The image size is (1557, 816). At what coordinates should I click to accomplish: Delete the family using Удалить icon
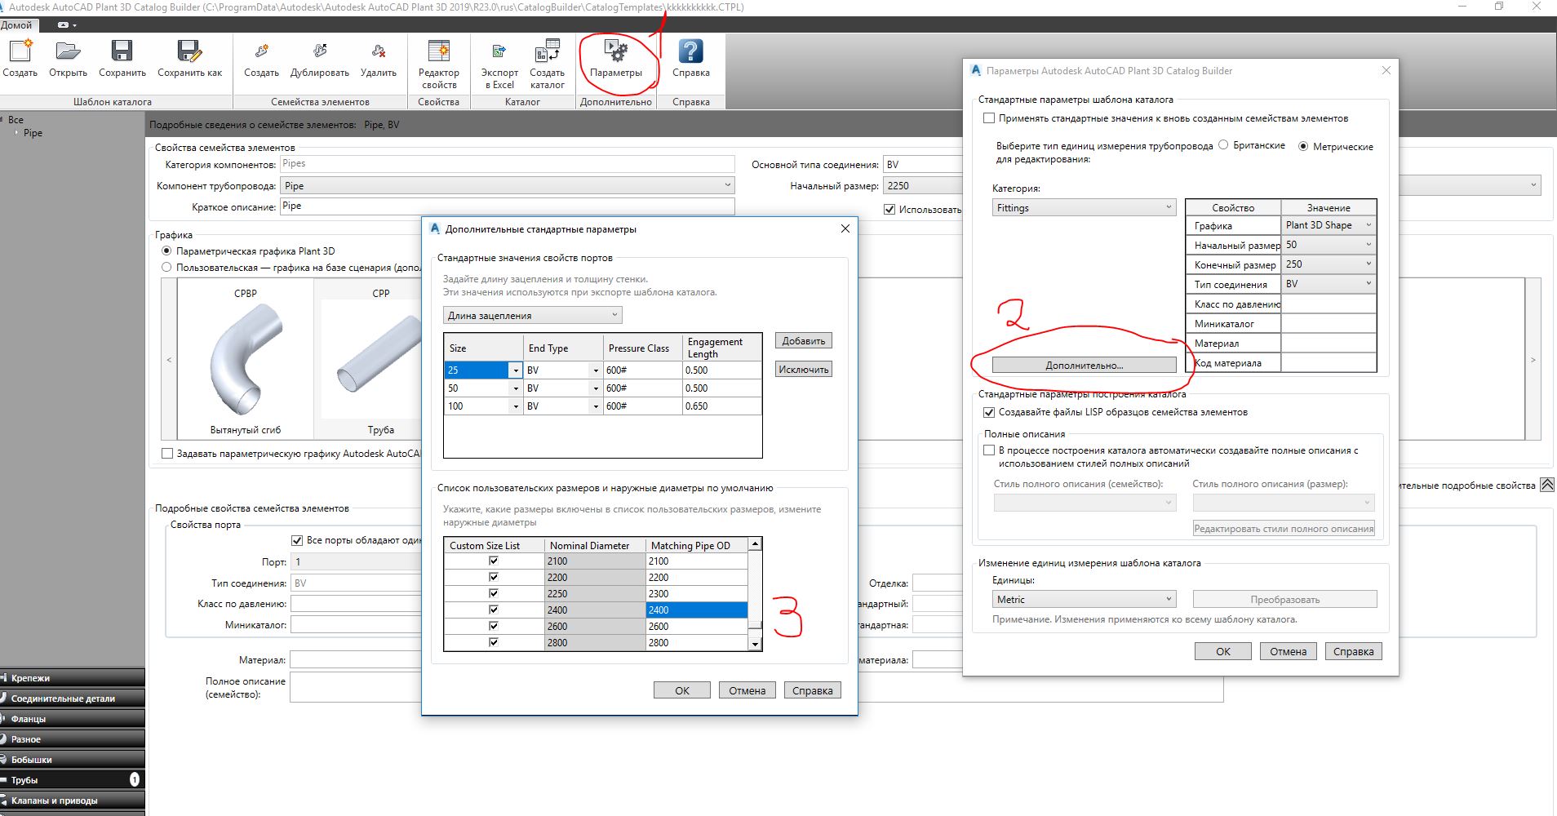coord(379,51)
